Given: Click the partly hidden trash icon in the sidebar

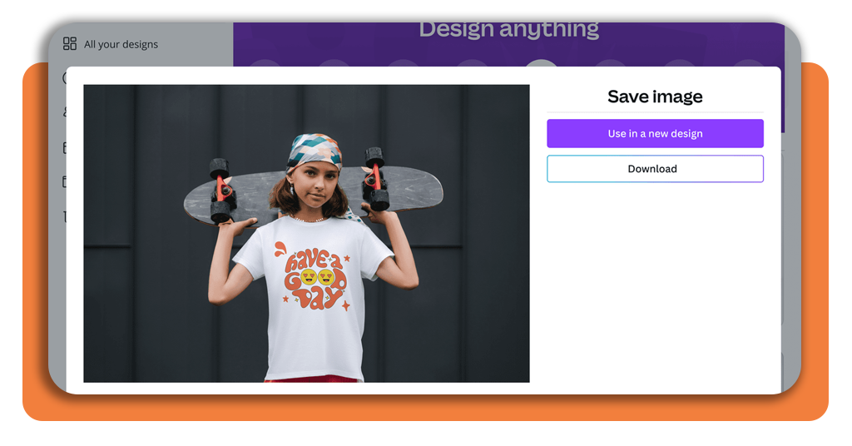Looking at the screenshot, I should pos(65,216).
